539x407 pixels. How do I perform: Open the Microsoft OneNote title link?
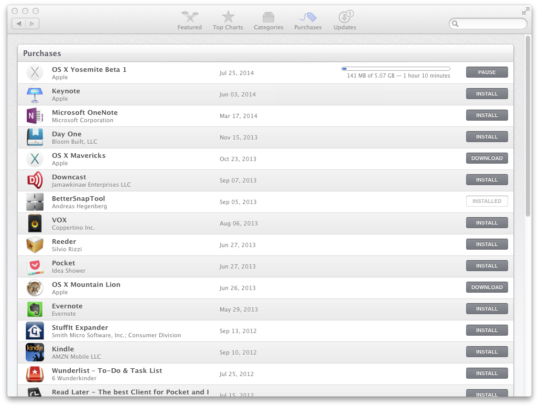click(84, 112)
